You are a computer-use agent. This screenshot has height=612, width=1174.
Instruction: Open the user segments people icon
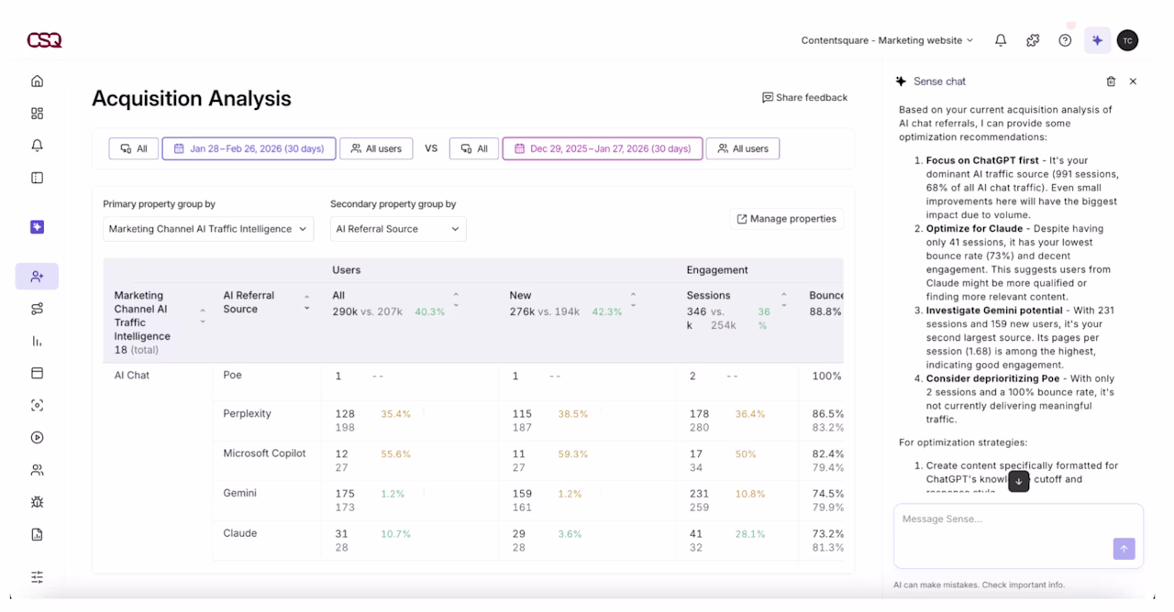coord(37,470)
